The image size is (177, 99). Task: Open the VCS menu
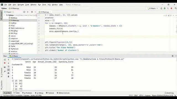49,5
